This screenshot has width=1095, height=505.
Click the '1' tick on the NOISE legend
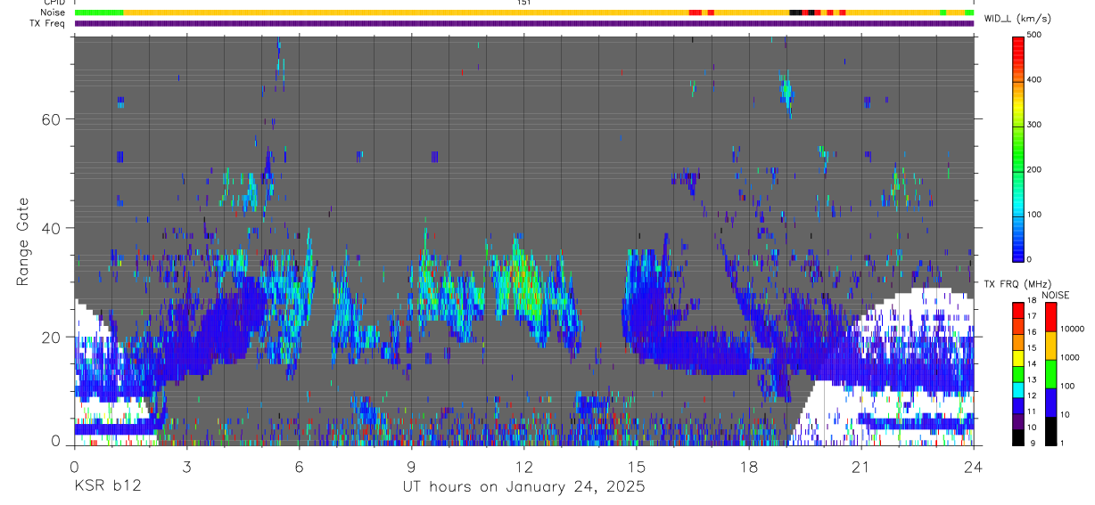1063,444
